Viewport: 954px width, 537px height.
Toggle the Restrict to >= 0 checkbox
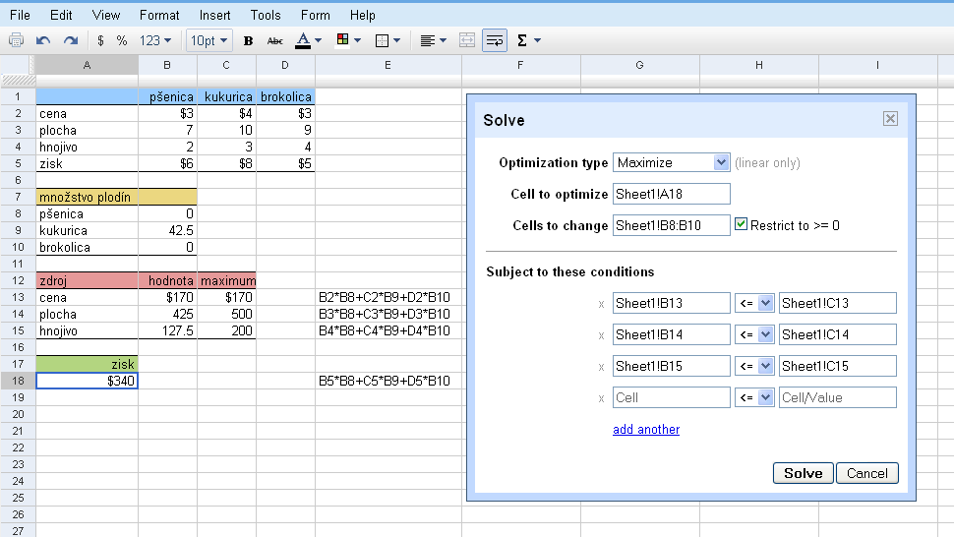742,225
